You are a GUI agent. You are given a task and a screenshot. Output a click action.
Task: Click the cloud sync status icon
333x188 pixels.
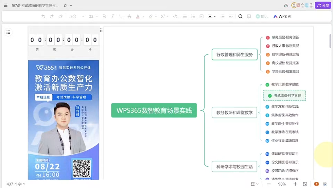click(286, 6)
